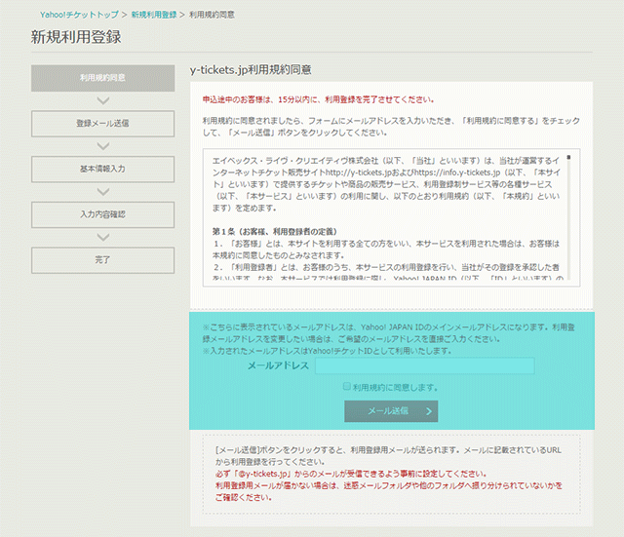The image size is (624, 537).
Task: Click the メール送信 button
Action: pos(391,411)
